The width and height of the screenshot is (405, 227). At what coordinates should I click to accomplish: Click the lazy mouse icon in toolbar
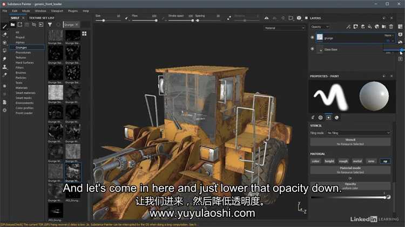pyautogui.click(x=229, y=18)
